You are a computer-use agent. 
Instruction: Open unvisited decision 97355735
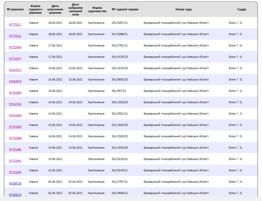click(x=15, y=184)
